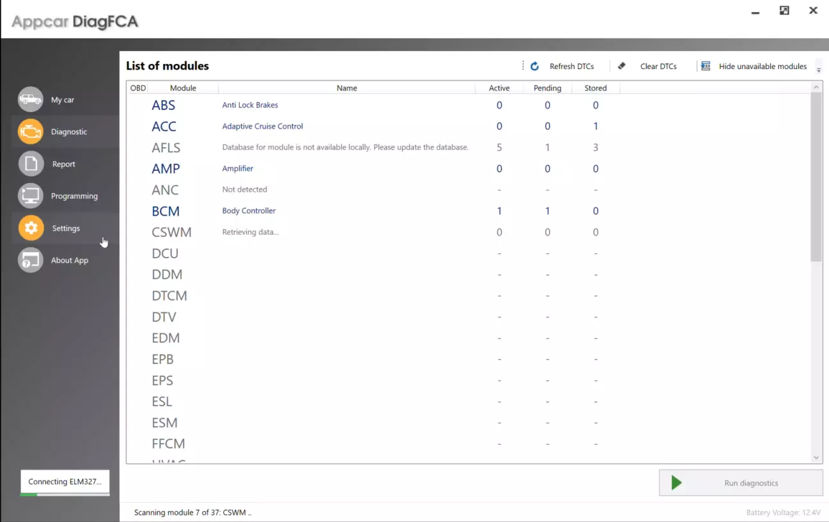Click the Report document icon
This screenshot has width=829, height=522.
[x=31, y=164]
